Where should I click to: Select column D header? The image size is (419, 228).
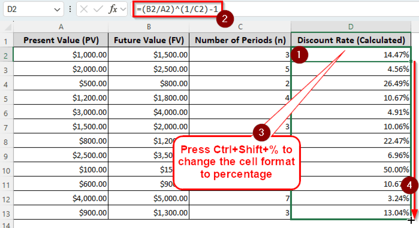click(x=351, y=27)
